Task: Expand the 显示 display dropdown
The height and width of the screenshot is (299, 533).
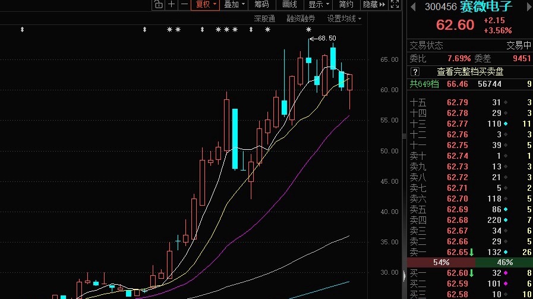Action: [x=318, y=4]
